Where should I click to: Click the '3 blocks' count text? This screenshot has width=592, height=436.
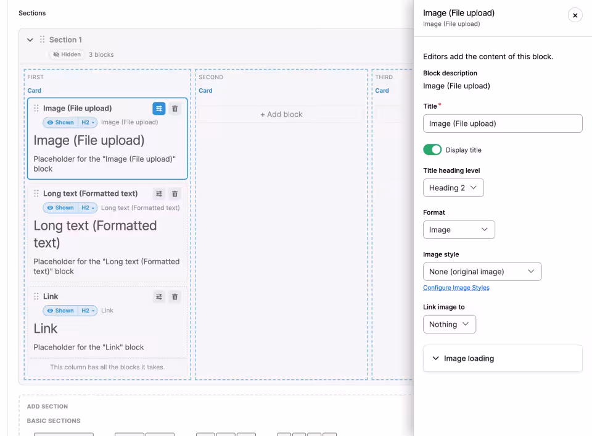(101, 54)
